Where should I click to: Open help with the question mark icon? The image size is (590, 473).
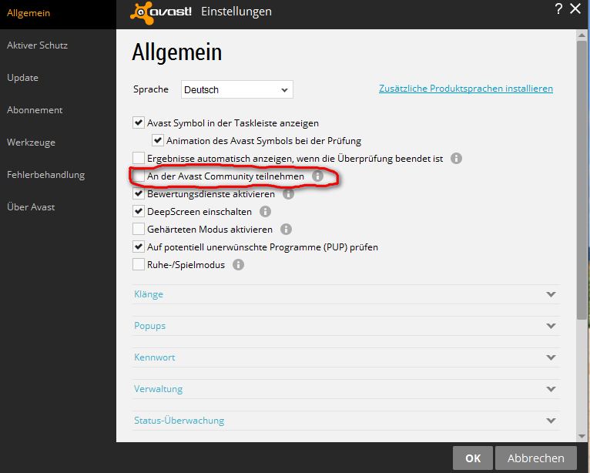pyautogui.click(x=558, y=8)
